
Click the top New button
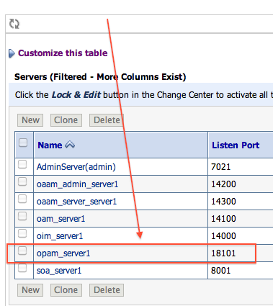click(x=30, y=120)
